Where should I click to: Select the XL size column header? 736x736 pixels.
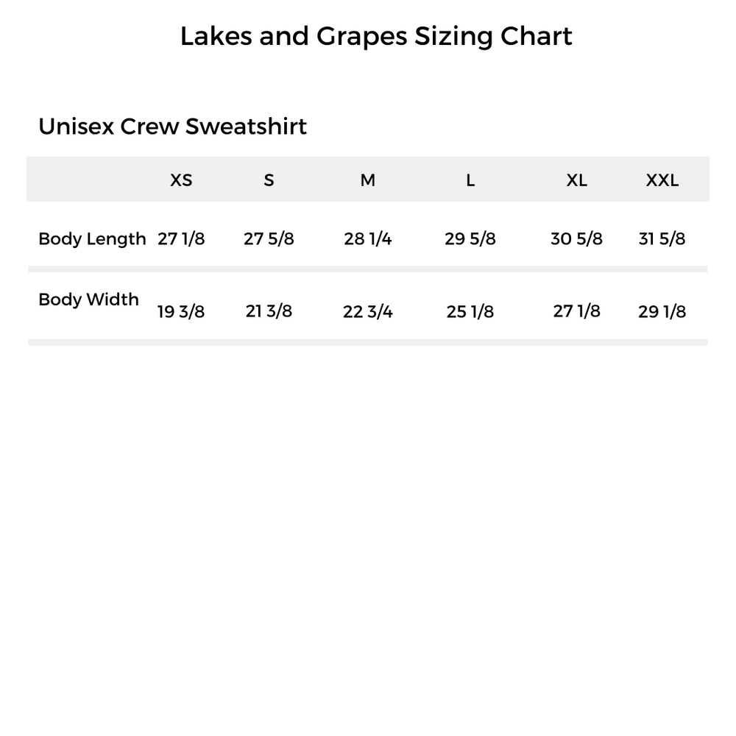point(577,180)
